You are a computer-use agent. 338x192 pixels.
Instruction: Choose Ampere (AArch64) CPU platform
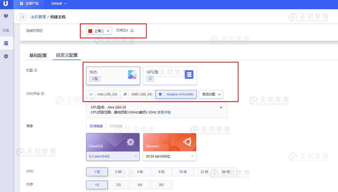coord(176,94)
